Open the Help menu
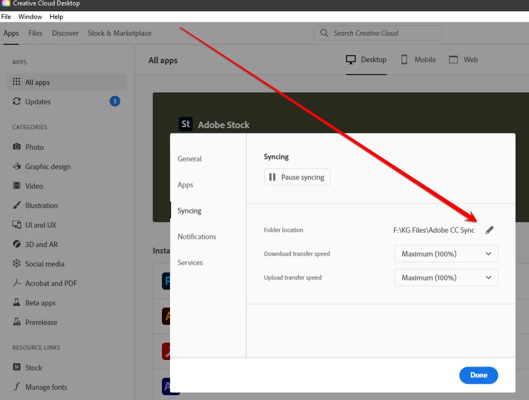Viewport: 529px width, 400px height. [x=56, y=17]
